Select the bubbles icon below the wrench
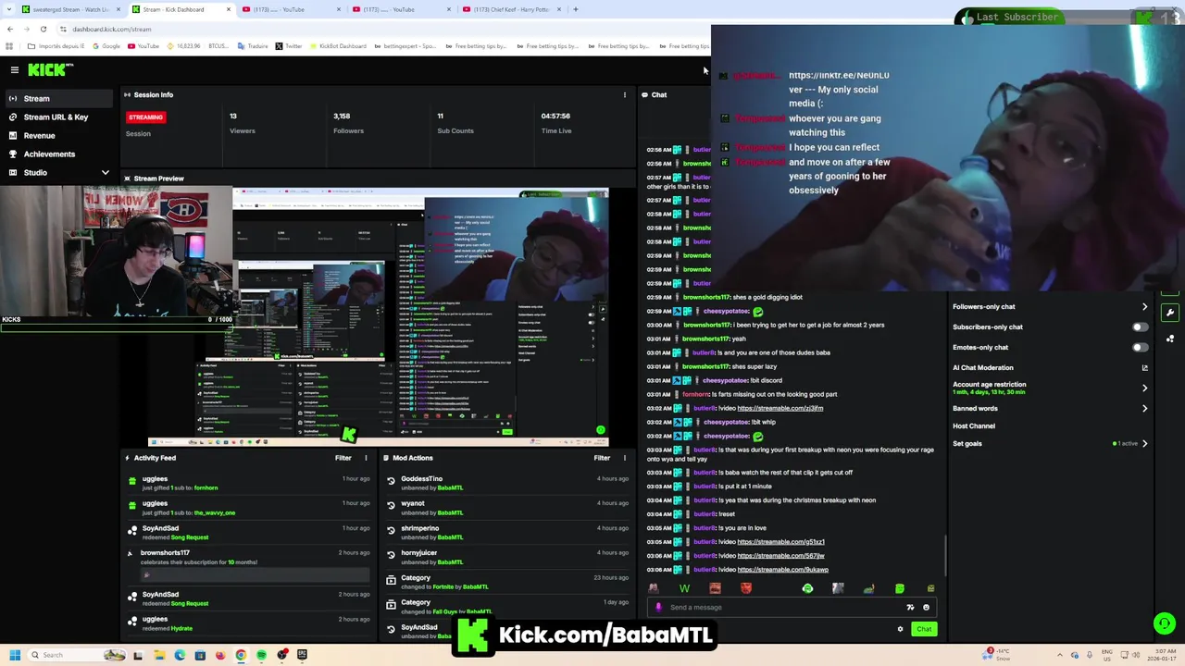The width and height of the screenshot is (1185, 666). pyautogui.click(x=1170, y=339)
